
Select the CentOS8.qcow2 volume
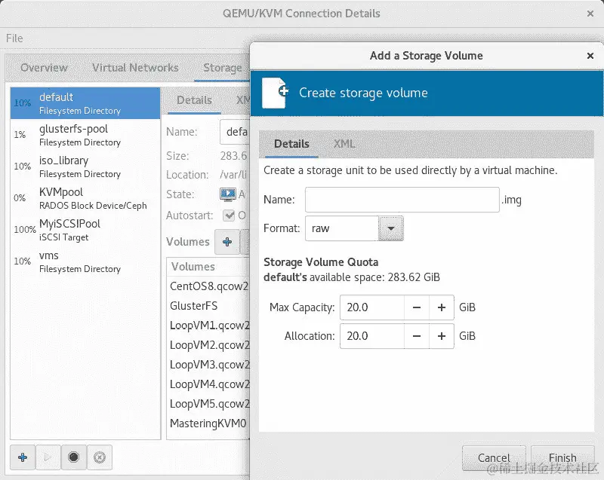(x=208, y=286)
